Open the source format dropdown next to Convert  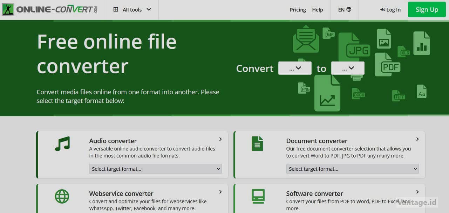click(295, 68)
